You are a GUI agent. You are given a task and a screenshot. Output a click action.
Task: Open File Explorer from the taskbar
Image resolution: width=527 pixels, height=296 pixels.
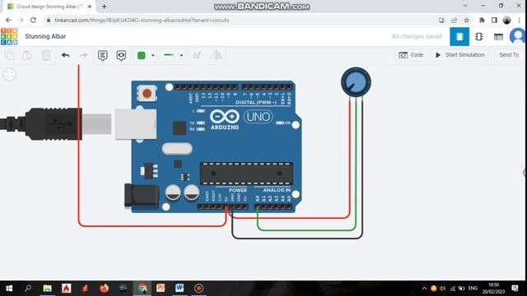[x=47, y=289]
